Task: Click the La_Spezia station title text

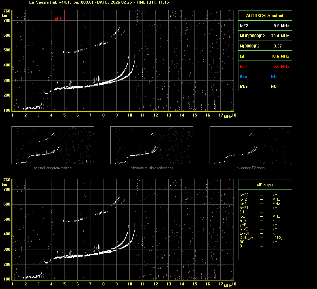Action: (38, 2)
